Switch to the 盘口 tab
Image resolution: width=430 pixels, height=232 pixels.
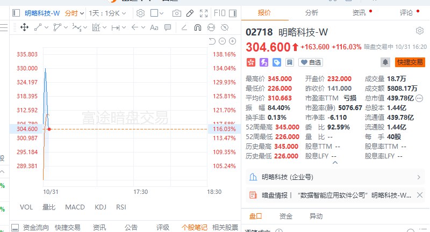click(256, 216)
